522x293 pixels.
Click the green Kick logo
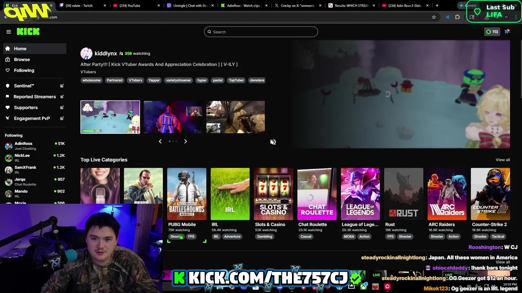pos(28,32)
